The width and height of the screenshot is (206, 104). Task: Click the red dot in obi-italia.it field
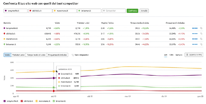click(x=30, y=11)
